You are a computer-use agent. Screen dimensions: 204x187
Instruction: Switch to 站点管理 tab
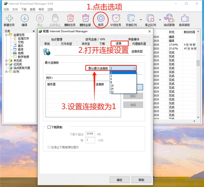click(57, 39)
